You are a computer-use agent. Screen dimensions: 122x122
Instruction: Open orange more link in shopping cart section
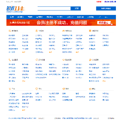(24, 110)
